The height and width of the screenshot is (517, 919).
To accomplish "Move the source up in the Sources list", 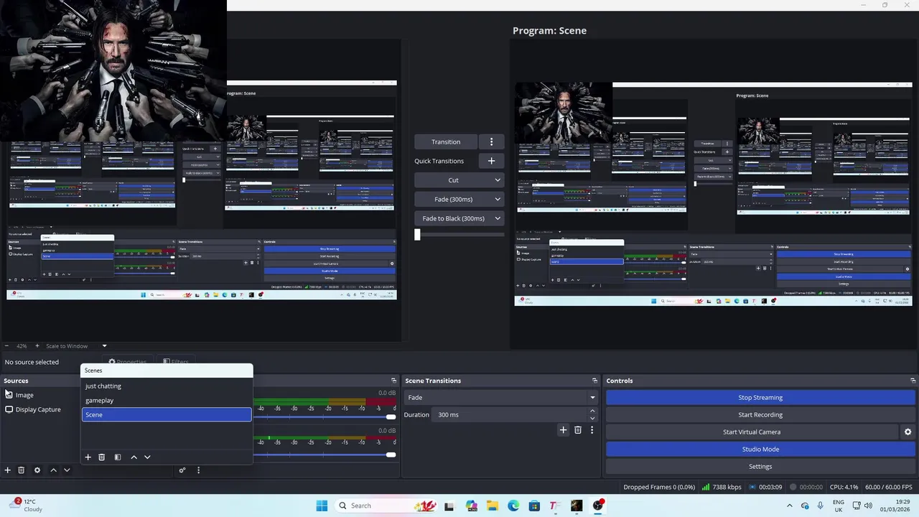I will click(x=53, y=470).
